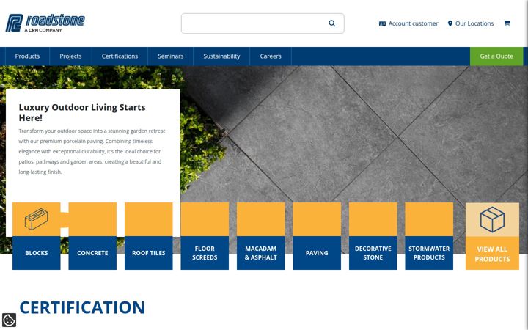Image resolution: width=528 pixels, height=330 pixels.
Task: Click the Get a Quote button
Action: coord(496,56)
